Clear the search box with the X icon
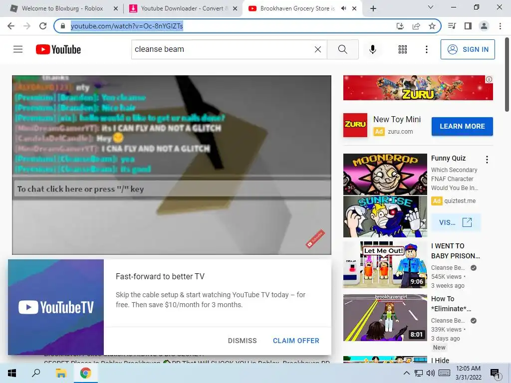 coord(318,49)
